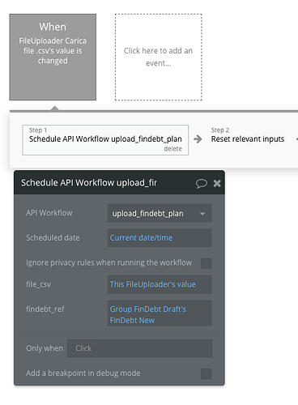Click the dropdown arrow beside upload_findebt_plan

click(202, 214)
